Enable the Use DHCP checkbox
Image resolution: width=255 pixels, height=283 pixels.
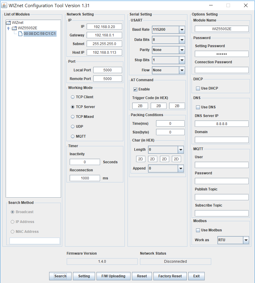point(198,88)
